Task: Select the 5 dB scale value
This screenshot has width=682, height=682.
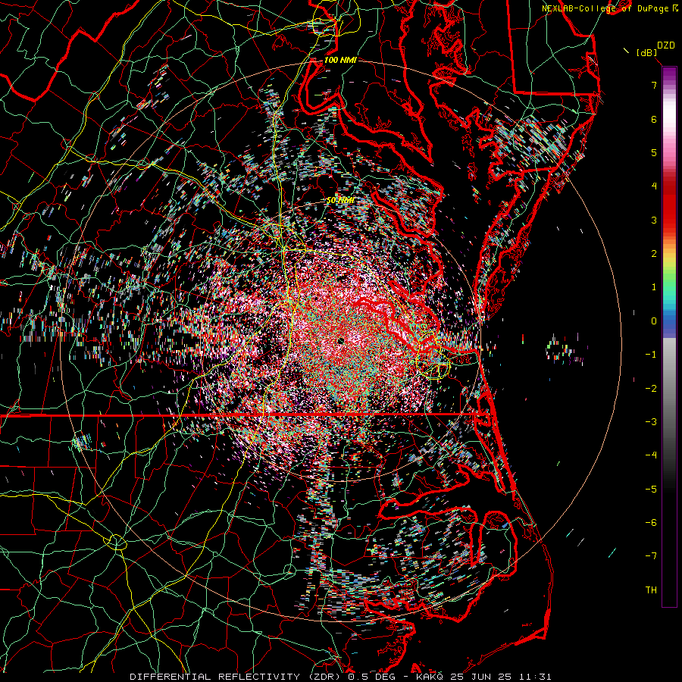Action: pos(654,152)
